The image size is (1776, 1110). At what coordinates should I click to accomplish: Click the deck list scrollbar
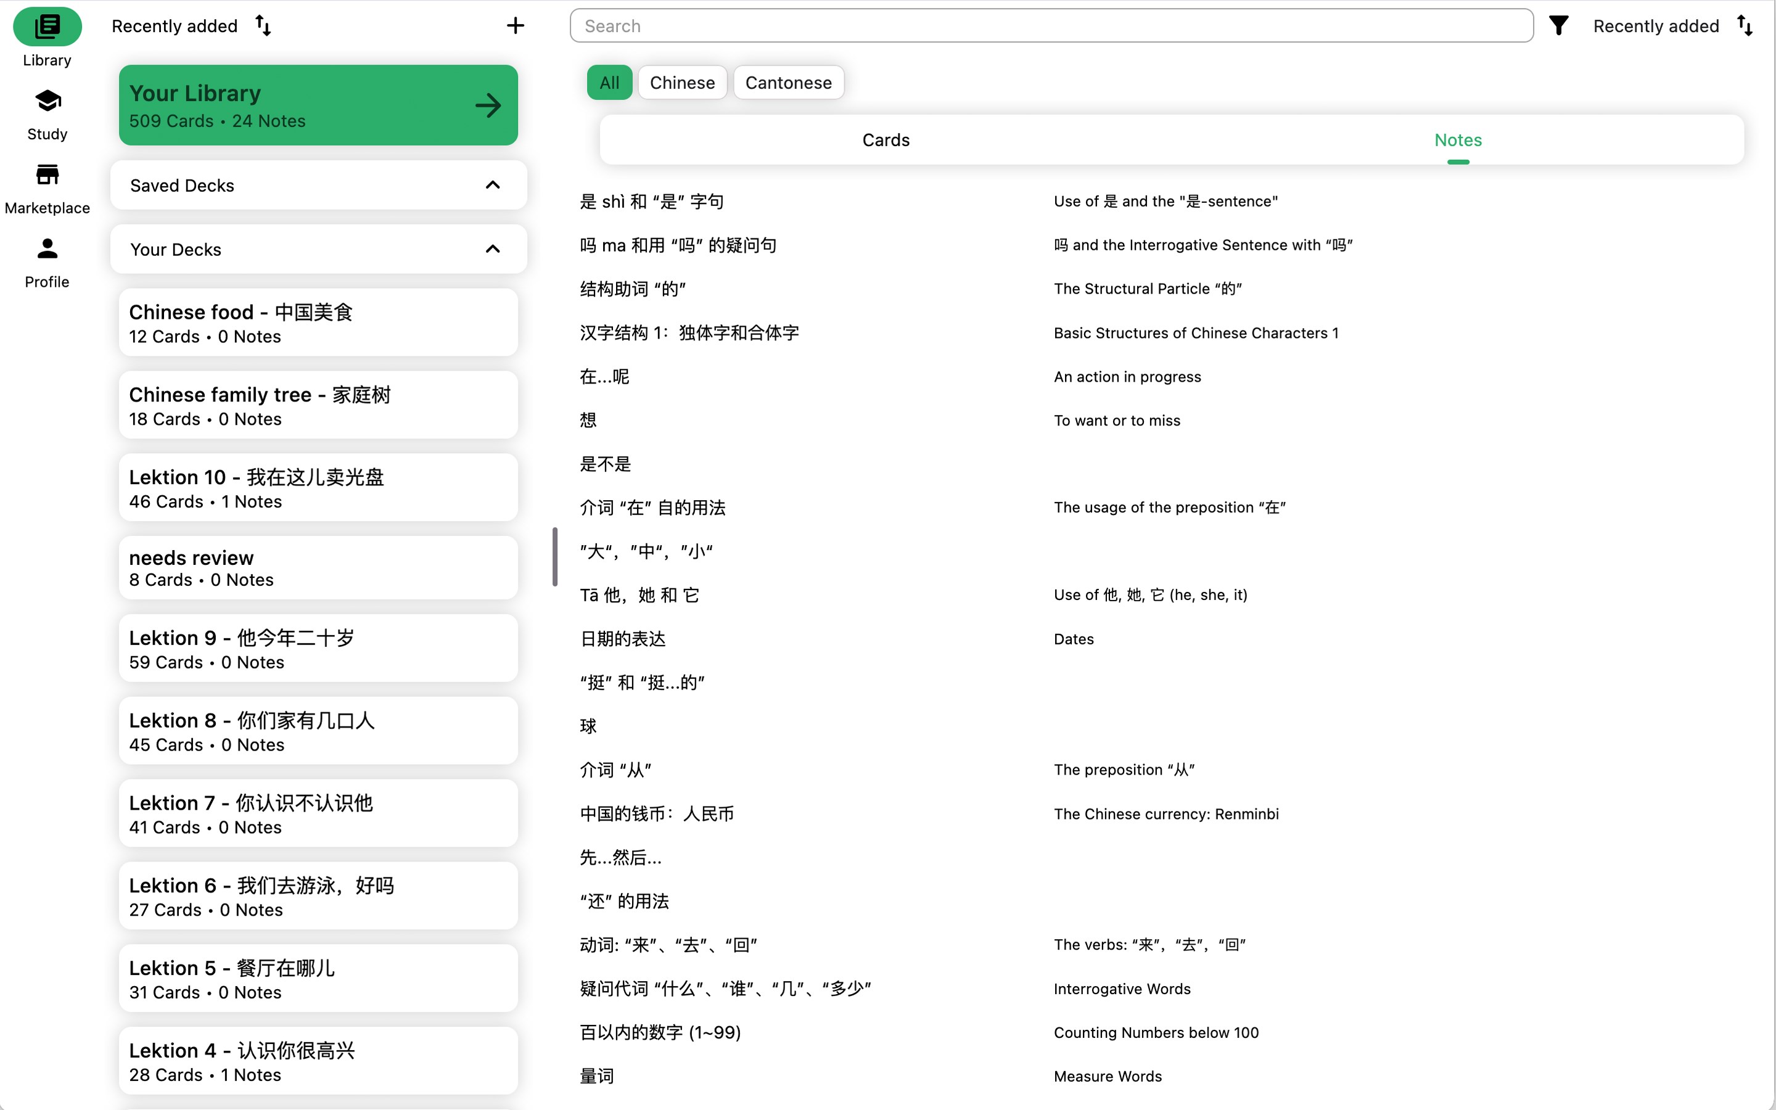(555, 556)
